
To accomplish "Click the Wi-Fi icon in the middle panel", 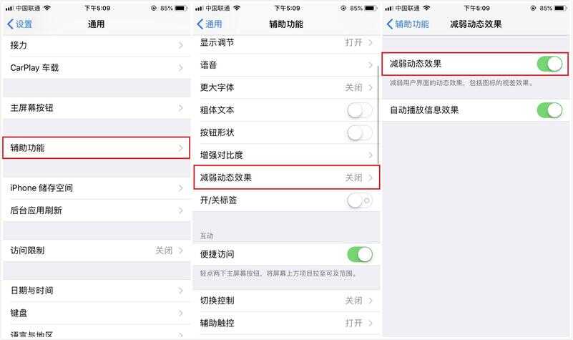I will (237, 8).
